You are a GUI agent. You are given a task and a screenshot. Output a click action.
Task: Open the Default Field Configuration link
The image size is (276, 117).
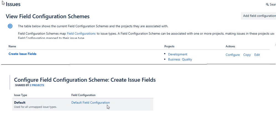(x=90, y=103)
